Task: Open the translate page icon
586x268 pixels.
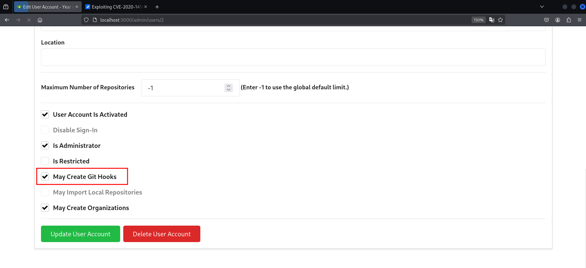Action: [492, 20]
